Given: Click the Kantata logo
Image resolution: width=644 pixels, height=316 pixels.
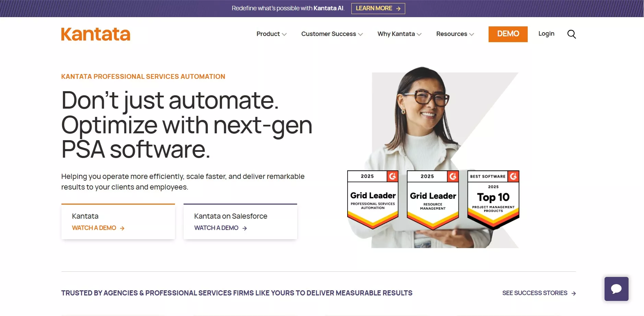Looking at the screenshot, I should [x=96, y=34].
